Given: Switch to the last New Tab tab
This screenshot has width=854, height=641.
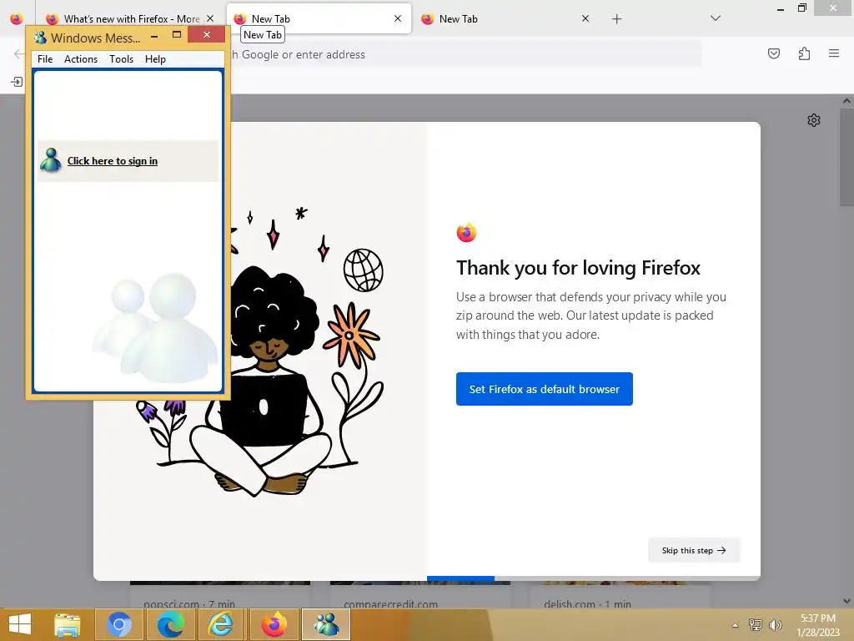Looking at the screenshot, I should (506, 18).
